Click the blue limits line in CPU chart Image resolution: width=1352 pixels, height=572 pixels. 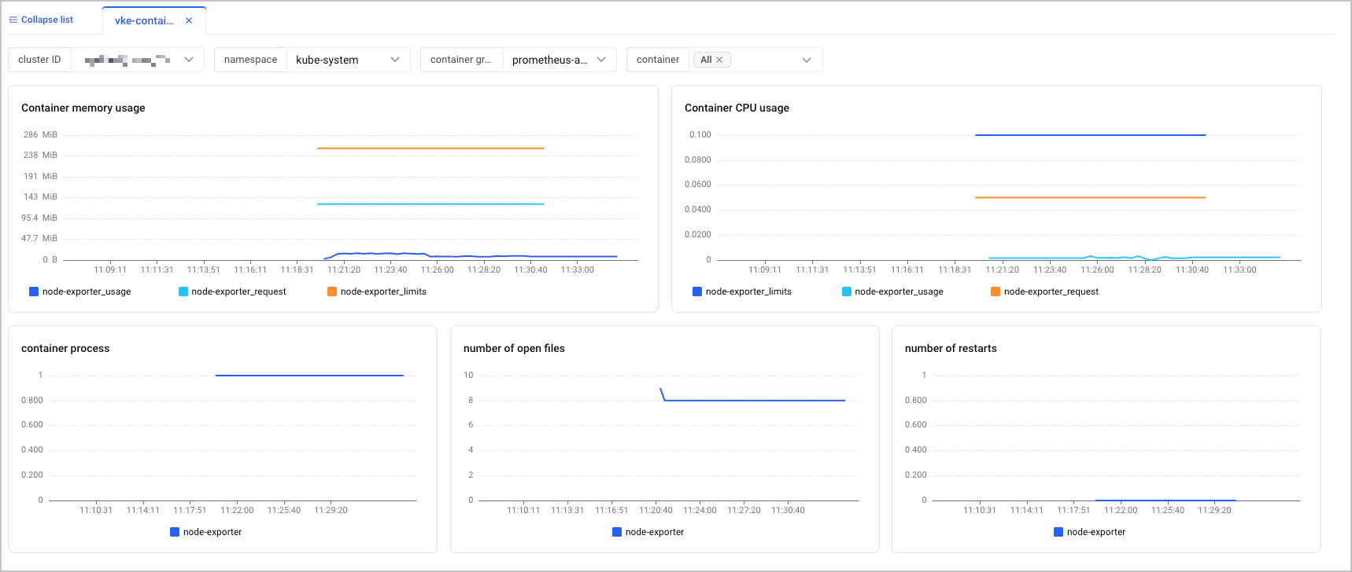click(x=1090, y=135)
